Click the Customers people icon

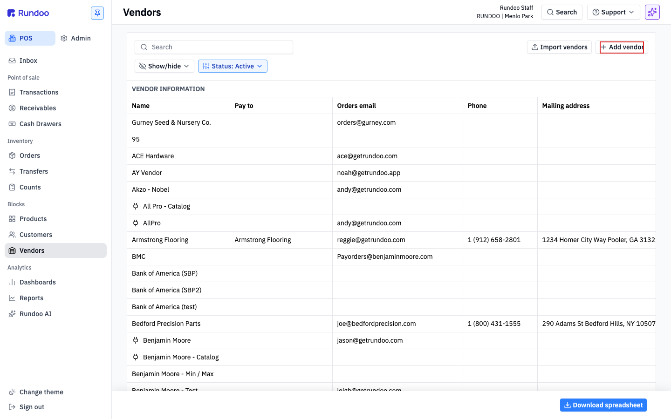tap(12, 235)
